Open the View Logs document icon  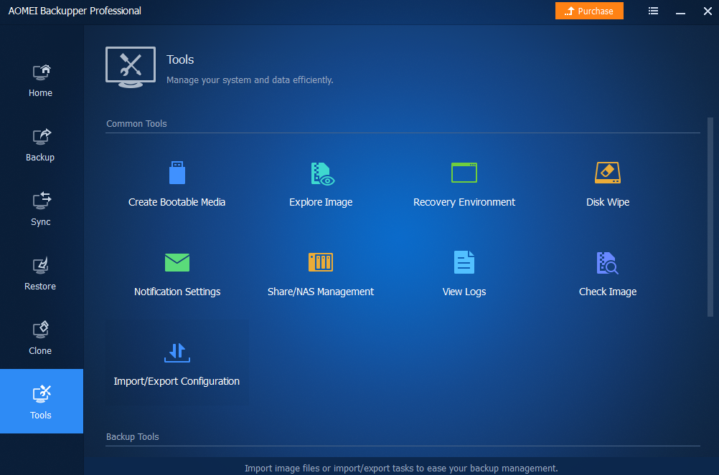pyautogui.click(x=464, y=262)
